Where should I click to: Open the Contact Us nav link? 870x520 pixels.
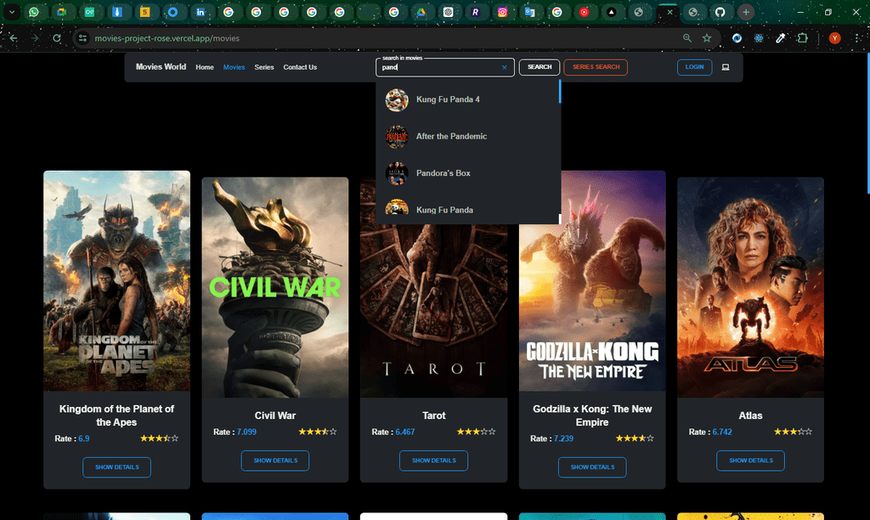(300, 67)
